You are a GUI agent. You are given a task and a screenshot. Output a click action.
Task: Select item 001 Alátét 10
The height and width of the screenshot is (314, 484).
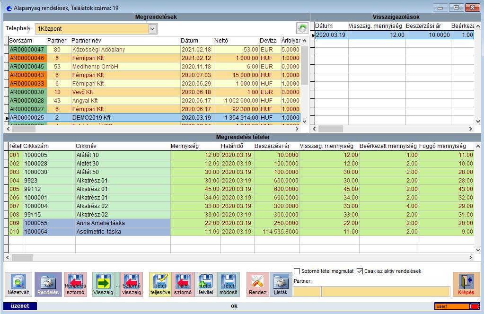point(241,155)
